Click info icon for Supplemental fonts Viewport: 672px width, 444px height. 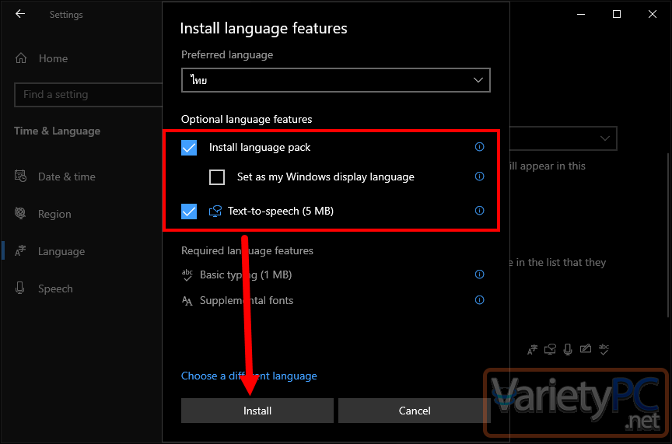point(480,300)
